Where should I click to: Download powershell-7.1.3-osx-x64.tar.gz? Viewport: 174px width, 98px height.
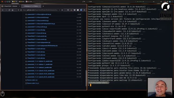[37, 33]
